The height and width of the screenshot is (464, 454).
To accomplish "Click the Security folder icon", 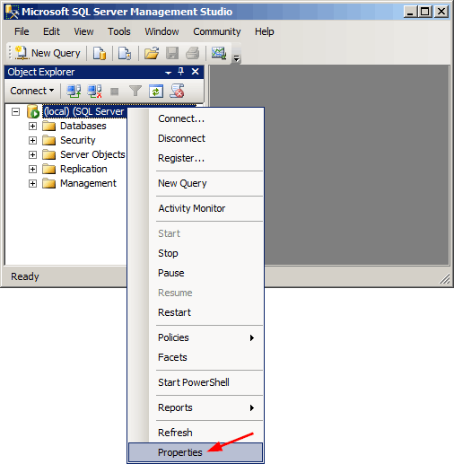I will coord(48,140).
